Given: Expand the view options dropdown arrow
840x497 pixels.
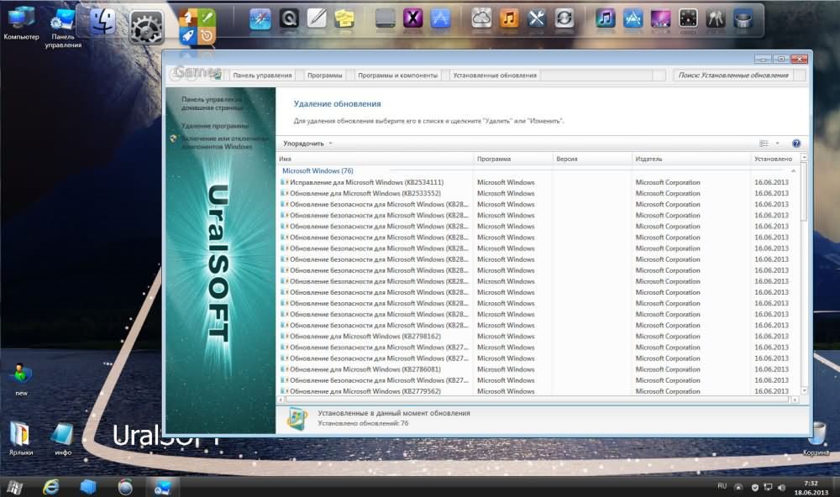Looking at the screenshot, I should [x=777, y=144].
